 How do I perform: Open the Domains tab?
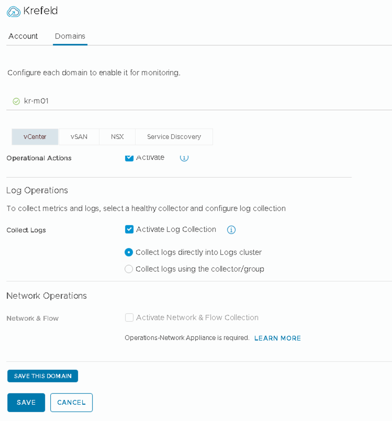pyautogui.click(x=70, y=36)
